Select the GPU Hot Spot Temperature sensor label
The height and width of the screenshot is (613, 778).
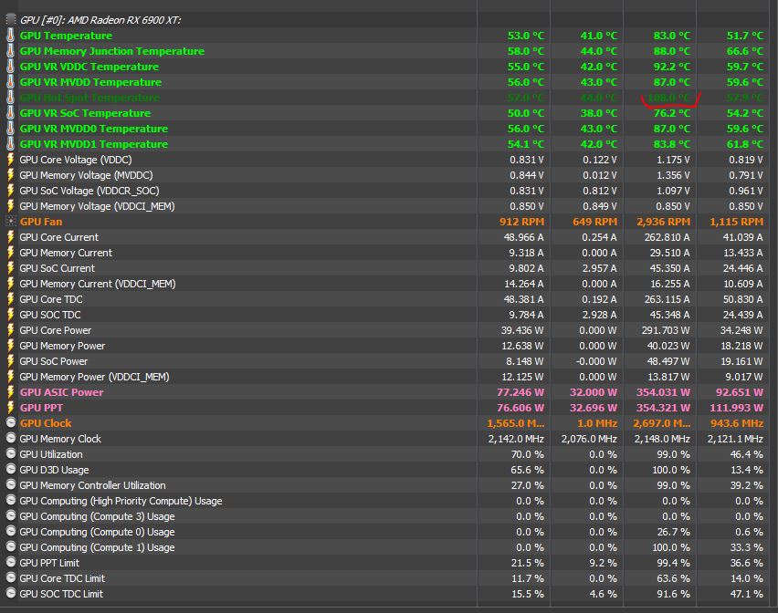89,98
